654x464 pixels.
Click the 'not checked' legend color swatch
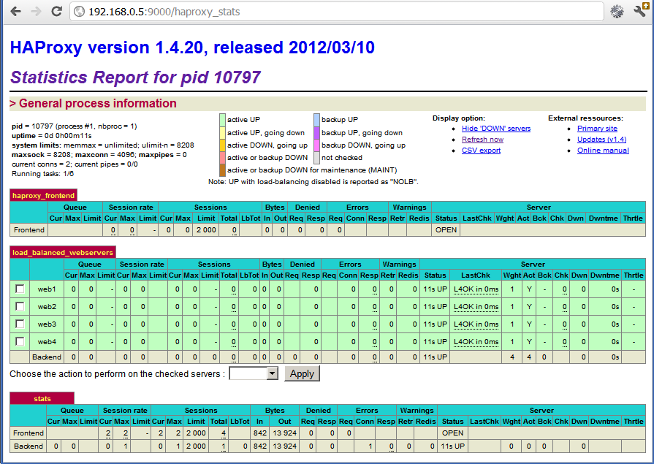[x=316, y=158]
